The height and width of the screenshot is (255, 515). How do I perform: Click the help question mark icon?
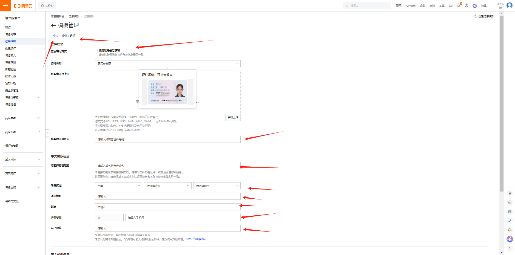point(466,5)
